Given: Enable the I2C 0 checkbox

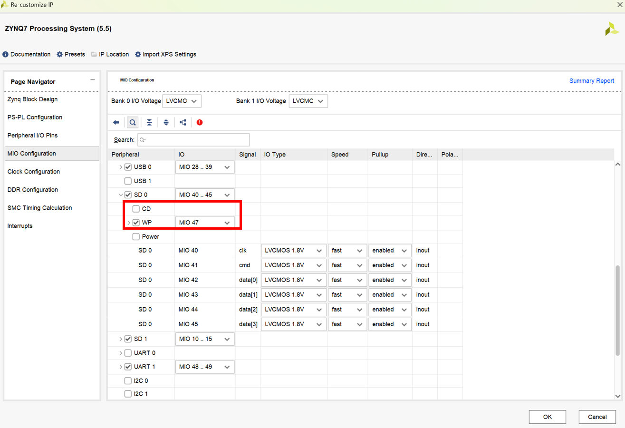Looking at the screenshot, I should (x=128, y=380).
